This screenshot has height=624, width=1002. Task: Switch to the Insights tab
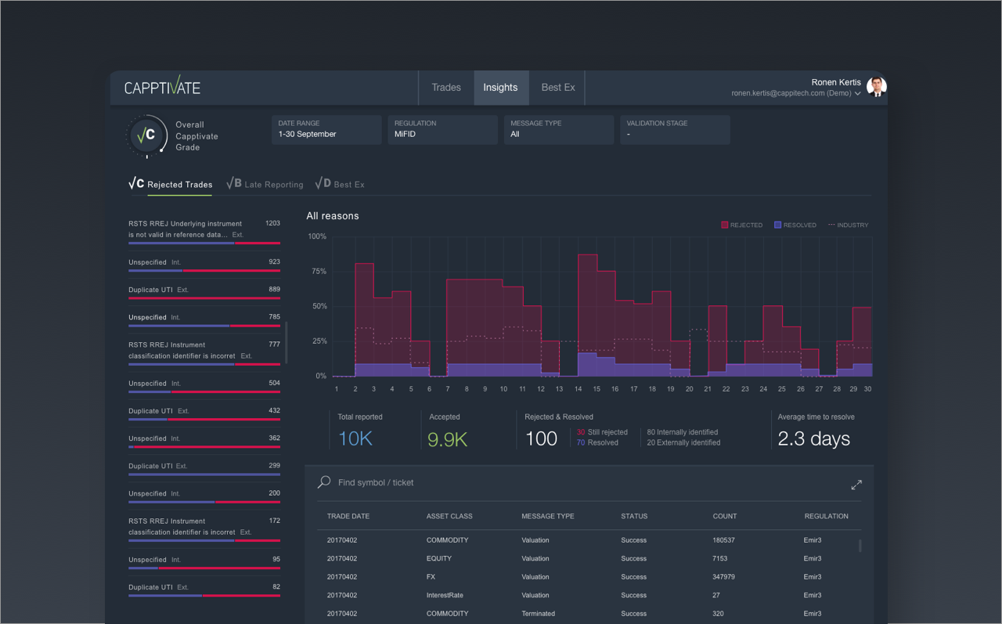(500, 88)
